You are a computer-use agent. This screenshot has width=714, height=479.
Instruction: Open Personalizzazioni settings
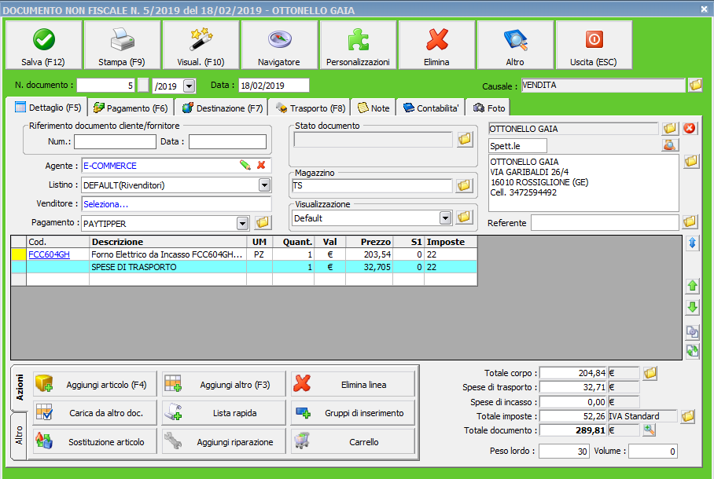point(358,45)
